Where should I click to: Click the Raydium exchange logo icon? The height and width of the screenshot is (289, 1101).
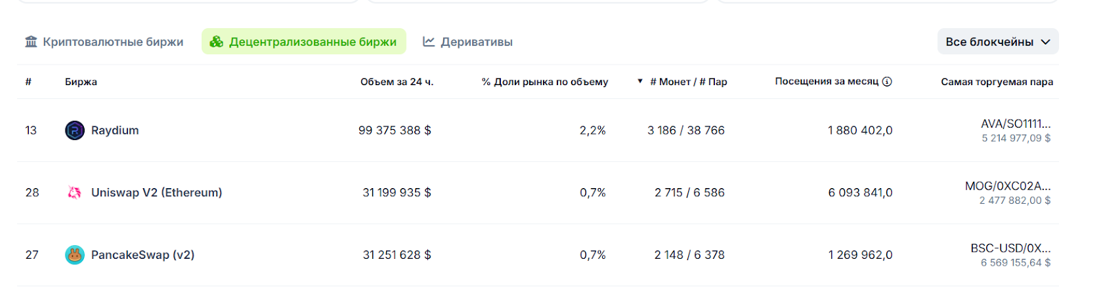pyautogui.click(x=74, y=130)
